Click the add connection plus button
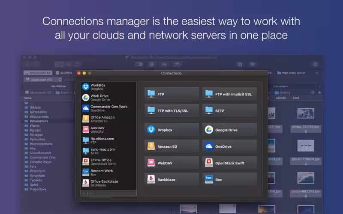 (x=84, y=193)
